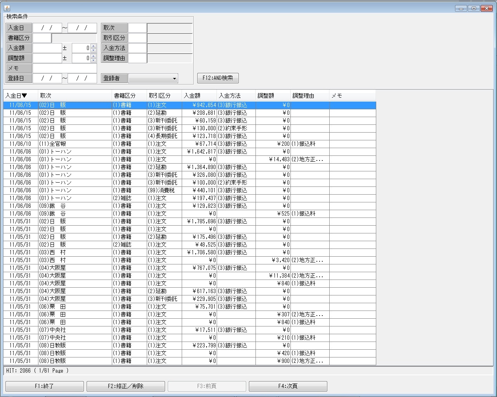Select the row with amount ￥60,159

189,121
